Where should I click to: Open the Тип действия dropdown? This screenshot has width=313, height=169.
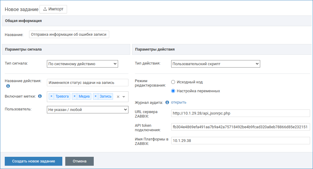tap(215, 64)
